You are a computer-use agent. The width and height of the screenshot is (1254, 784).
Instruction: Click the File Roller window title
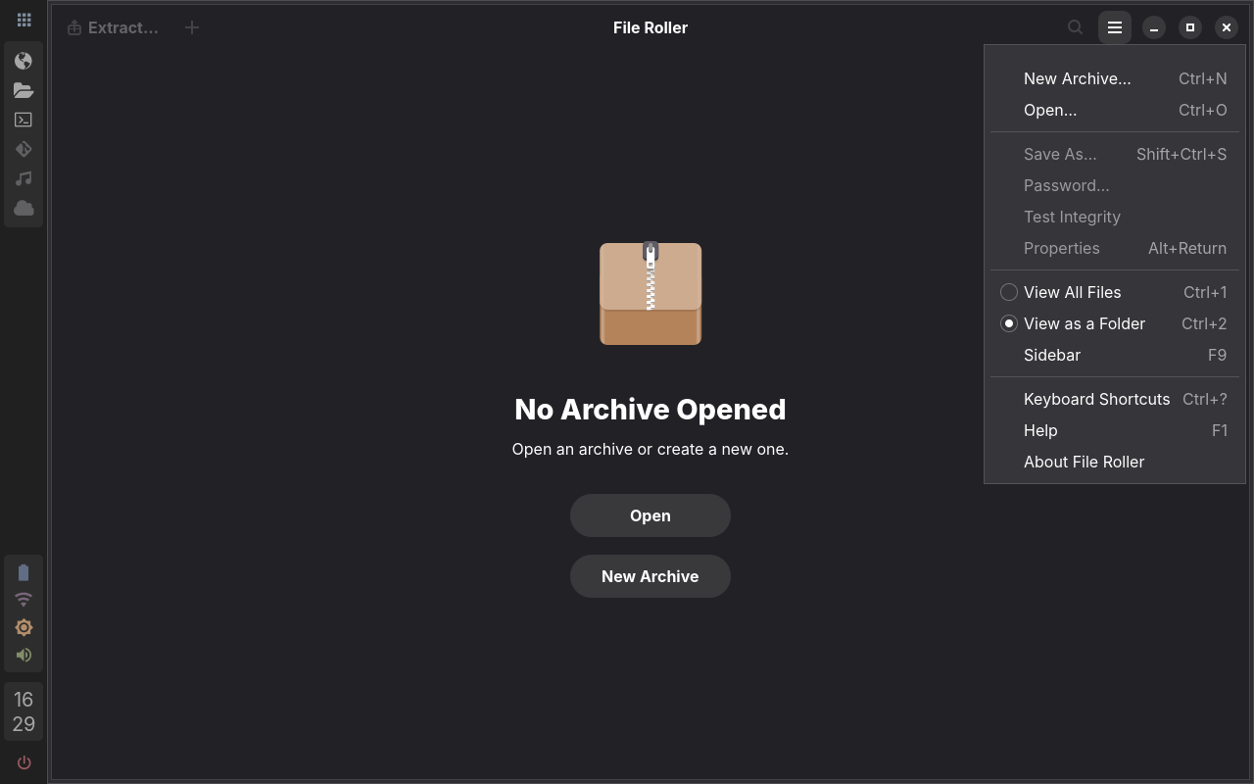point(651,27)
